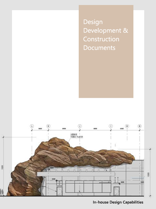Image resolution: width=156 pixels, height=209 pixels.
Task: Click the right door near the 2800 dimension
Action: [116, 191]
